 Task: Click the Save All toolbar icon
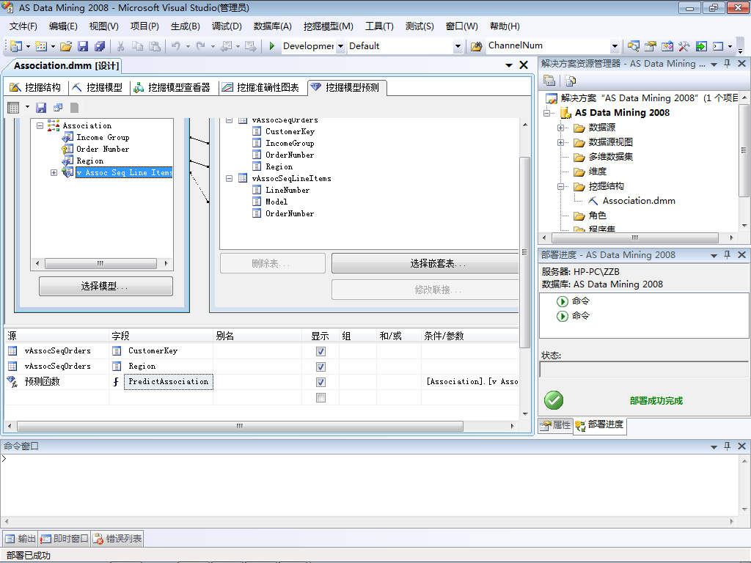tap(100, 46)
